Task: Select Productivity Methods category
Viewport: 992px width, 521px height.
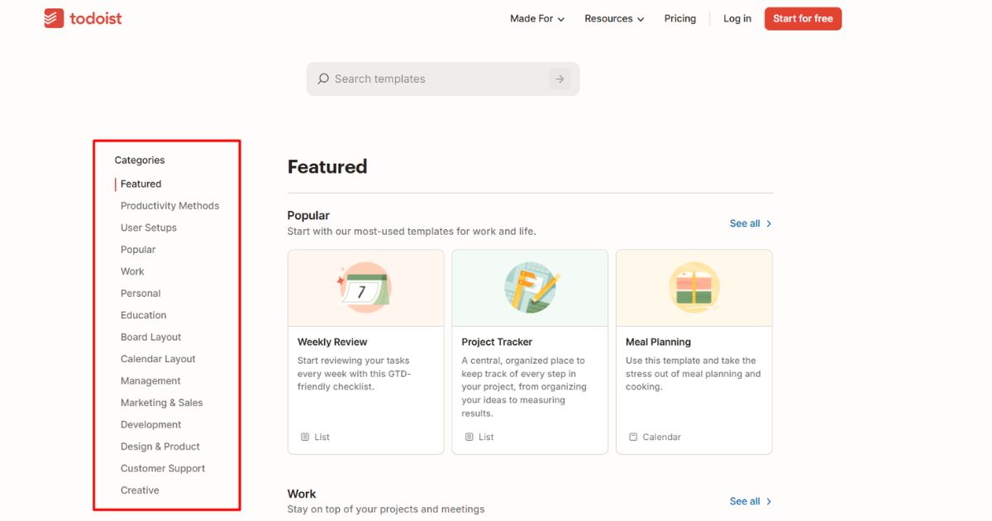Action: point(169,206)
